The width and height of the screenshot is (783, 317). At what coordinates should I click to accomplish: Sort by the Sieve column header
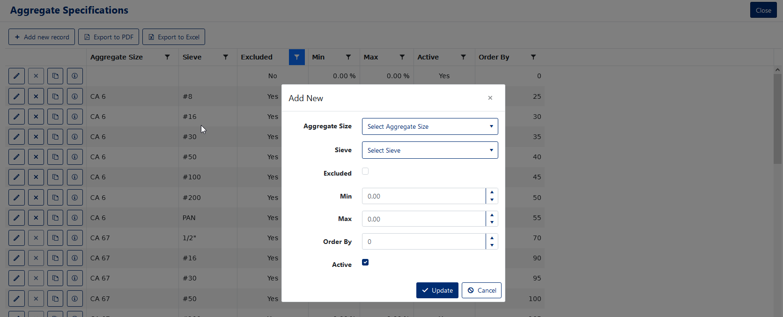pyautogui.click(x=192, y=57)
